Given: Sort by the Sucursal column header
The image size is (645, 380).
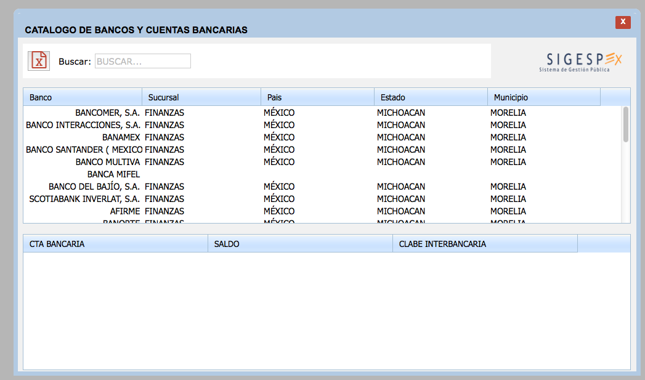Looking at the screenshot, I should [x=201, y=97].
